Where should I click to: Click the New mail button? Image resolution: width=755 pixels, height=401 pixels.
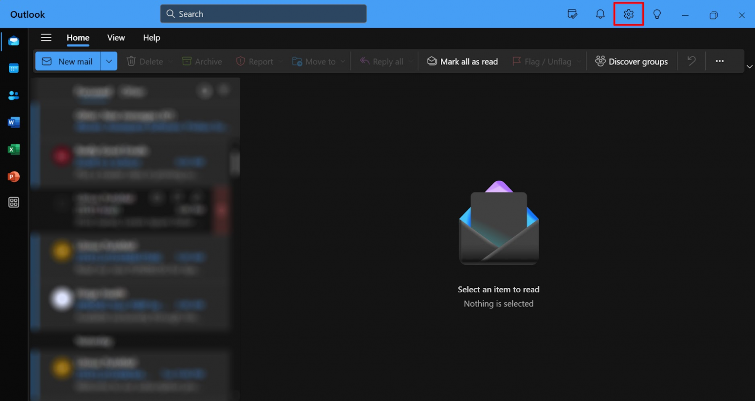coord(68,62)
